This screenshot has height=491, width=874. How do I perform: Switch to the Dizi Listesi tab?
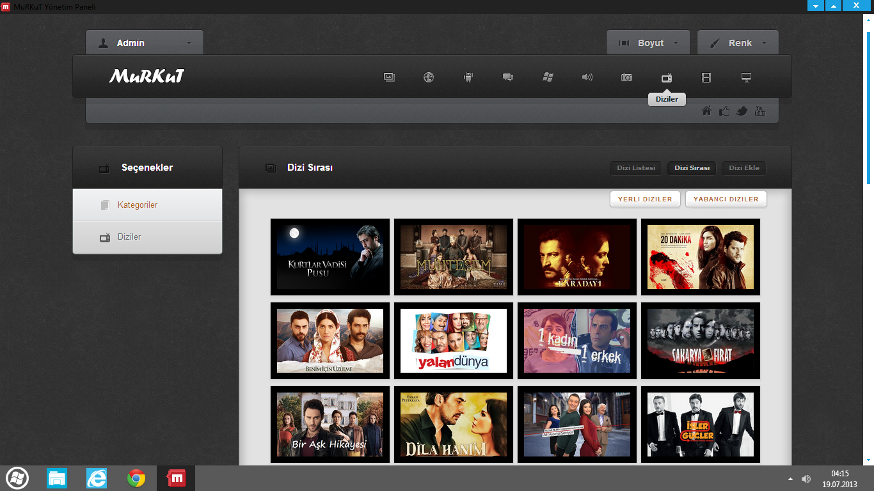(x=636, y=168)
